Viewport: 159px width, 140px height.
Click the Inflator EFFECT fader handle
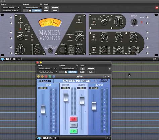click(66, 97)
